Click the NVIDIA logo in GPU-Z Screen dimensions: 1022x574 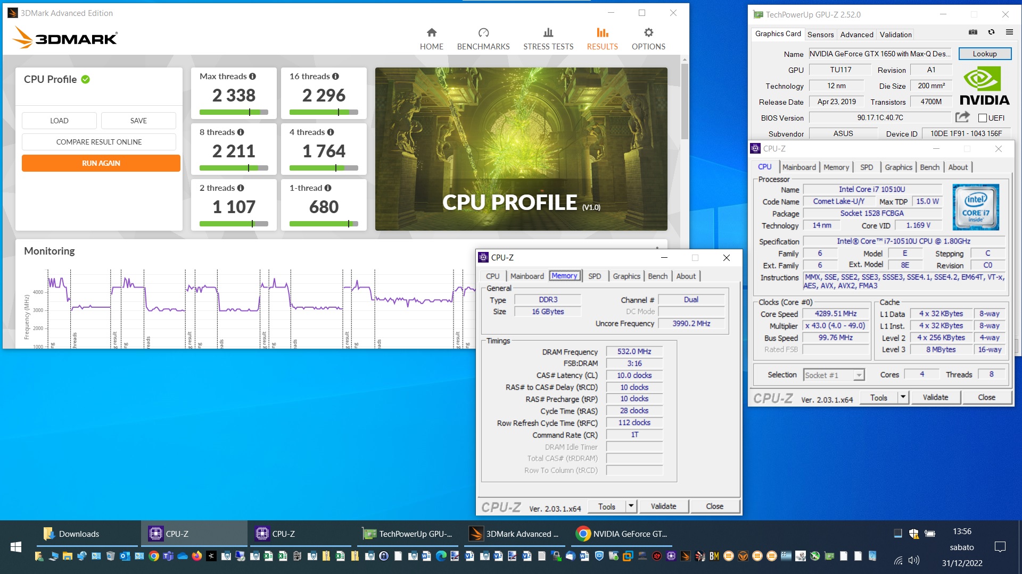click(x=984, y=86)
